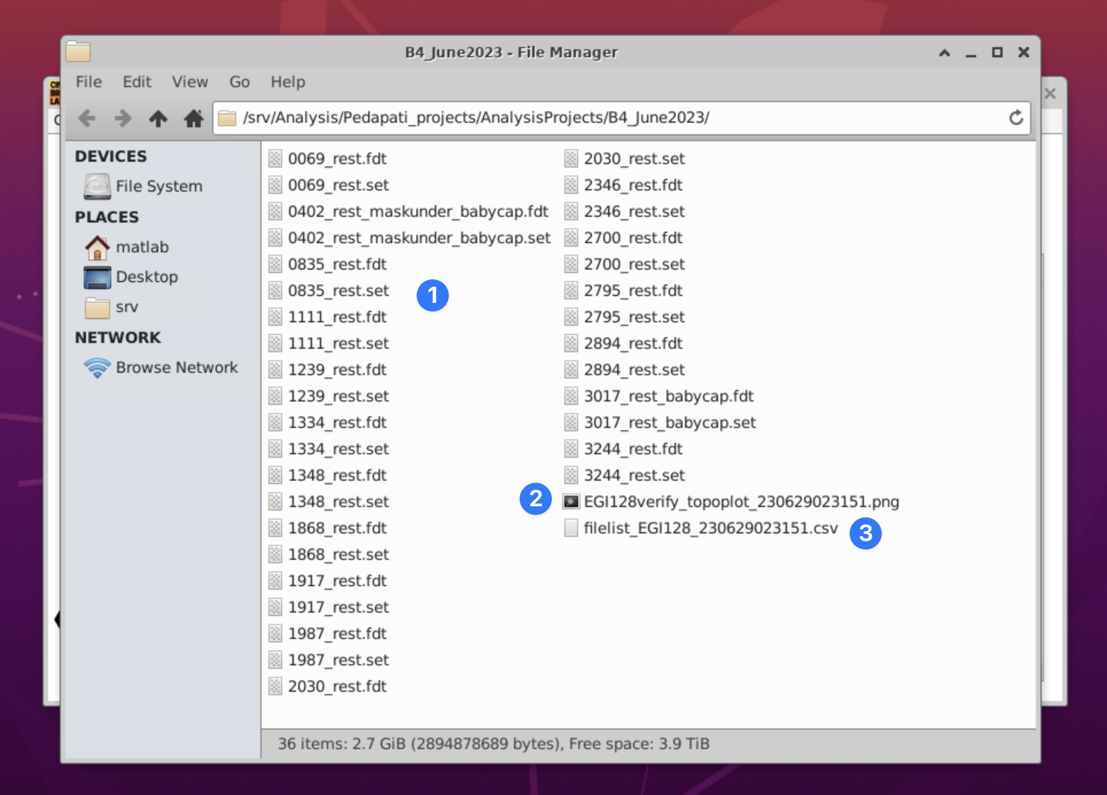Screen dimensions: 1107x795
Task: Open the matlab home place
Action: pyautogui.click(x=142, y=247)
